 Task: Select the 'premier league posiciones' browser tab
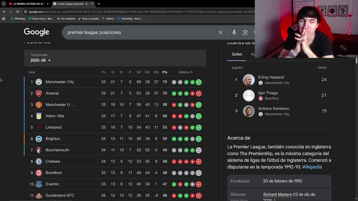73,4
